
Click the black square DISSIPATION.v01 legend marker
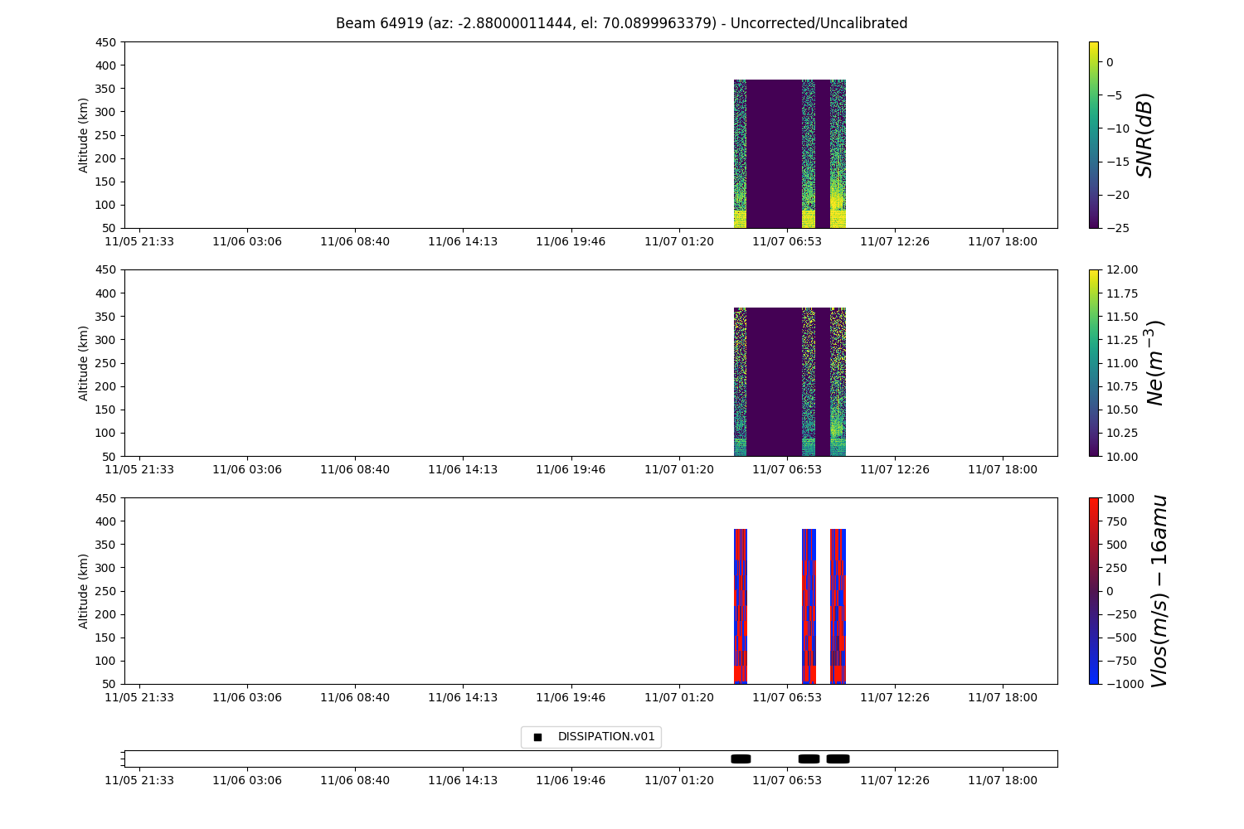[x=537, y=737]
